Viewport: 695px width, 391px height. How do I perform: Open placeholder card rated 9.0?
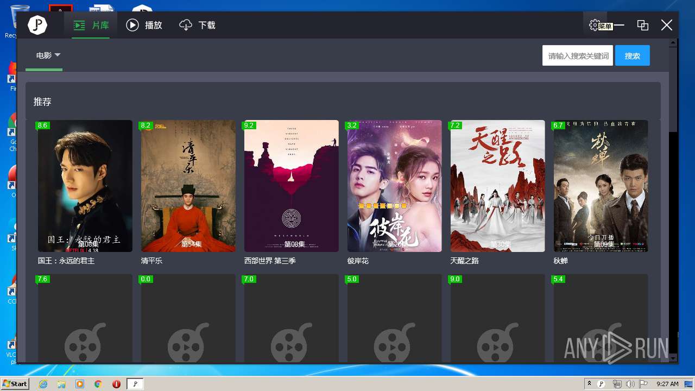tap(498, 318)
